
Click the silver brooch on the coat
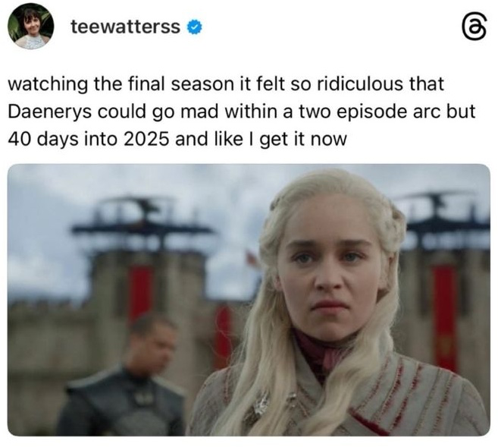[x=262, y=405]
